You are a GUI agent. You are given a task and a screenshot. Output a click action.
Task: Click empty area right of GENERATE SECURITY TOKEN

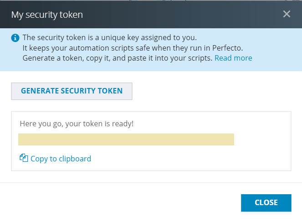212,91
